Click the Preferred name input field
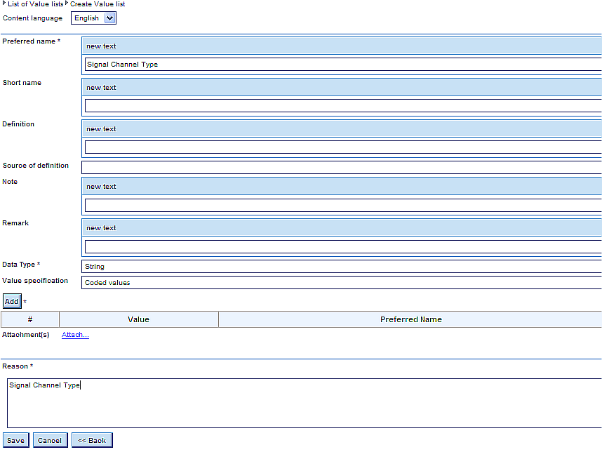602x452 pixels. coord(342,65)
